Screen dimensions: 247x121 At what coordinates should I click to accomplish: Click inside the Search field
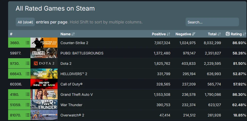[x=212, y=22]
